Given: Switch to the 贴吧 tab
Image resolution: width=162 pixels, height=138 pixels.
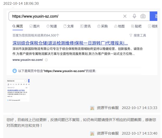Looking at the screenshot, I should (x=136, y=26).
